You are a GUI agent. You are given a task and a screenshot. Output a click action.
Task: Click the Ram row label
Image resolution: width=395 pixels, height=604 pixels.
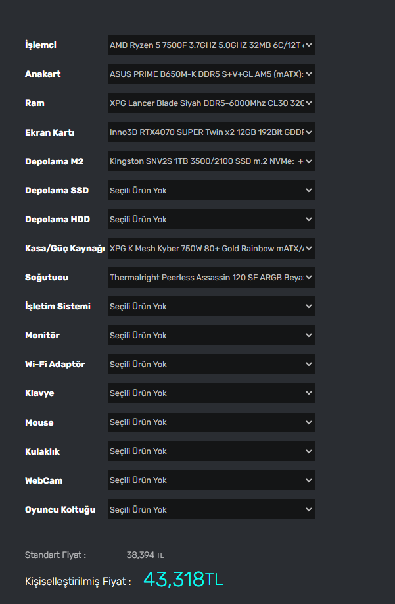tap(35, 103)
